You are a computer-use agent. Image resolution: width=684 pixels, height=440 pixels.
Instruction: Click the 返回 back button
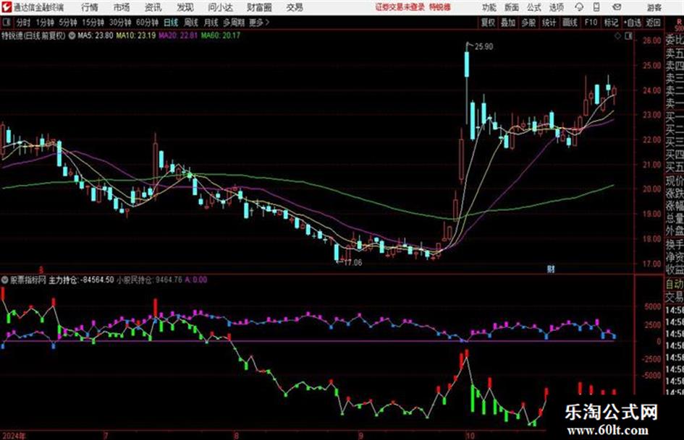click(x=653, y=22)
